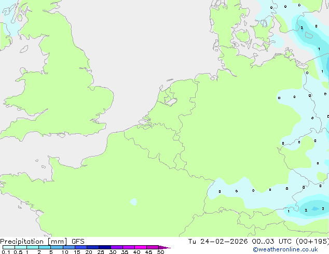
Task: Click the legend value "25"
Action: pyautogui.click(x=101, y=252)
